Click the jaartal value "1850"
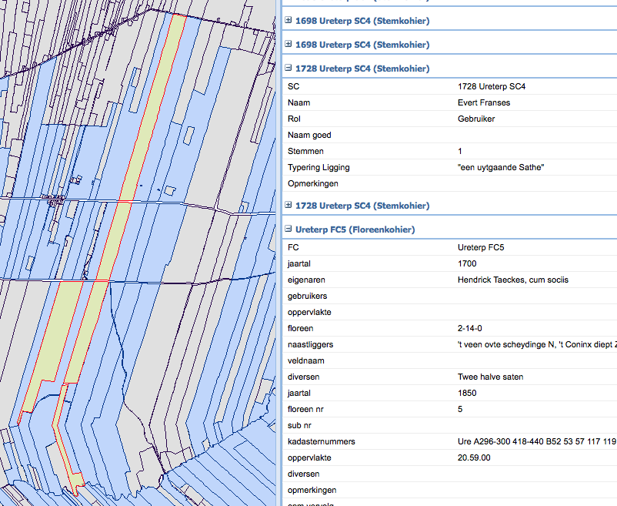617x506 pixels. pyautogui.click(x=466, y=394)
